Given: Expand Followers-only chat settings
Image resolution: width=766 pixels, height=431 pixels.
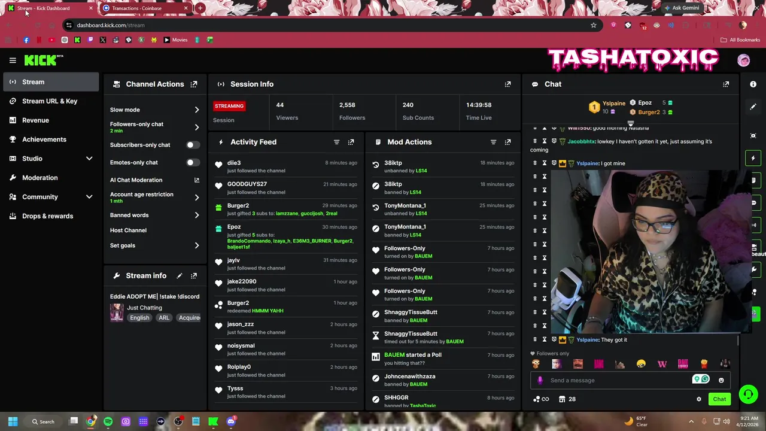Looking at the screenshot, I should pyautogui.click(x=196, y=127).
